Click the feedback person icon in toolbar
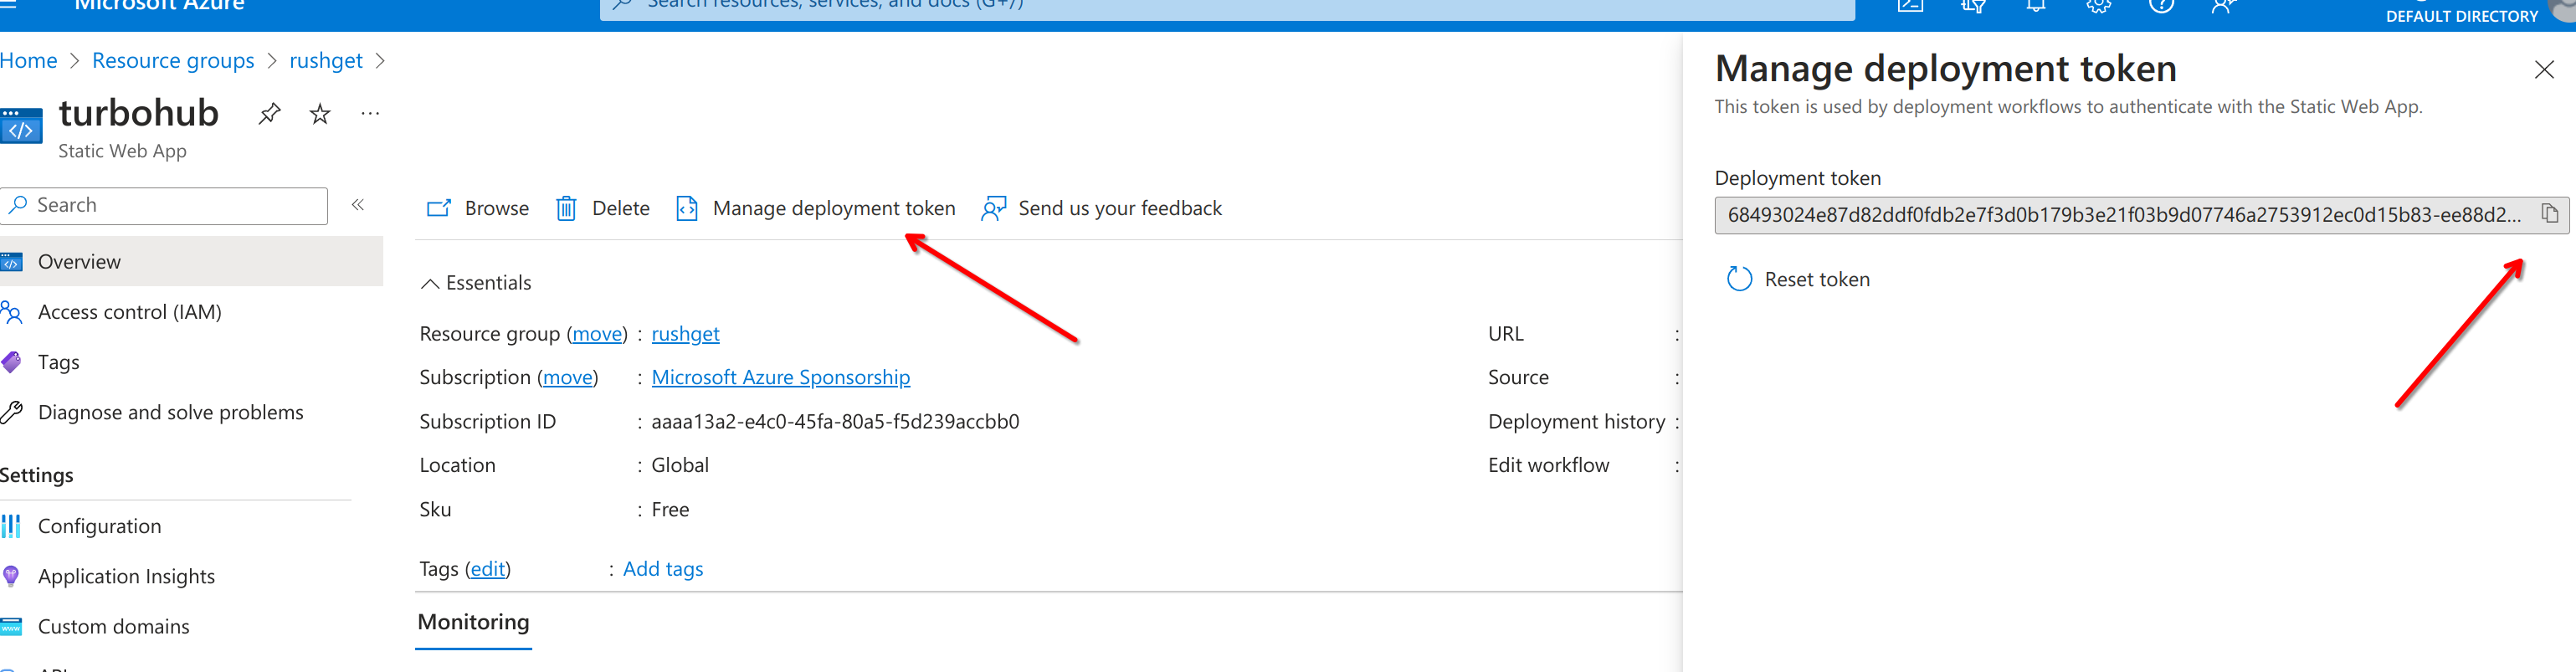 coord(993,208)
